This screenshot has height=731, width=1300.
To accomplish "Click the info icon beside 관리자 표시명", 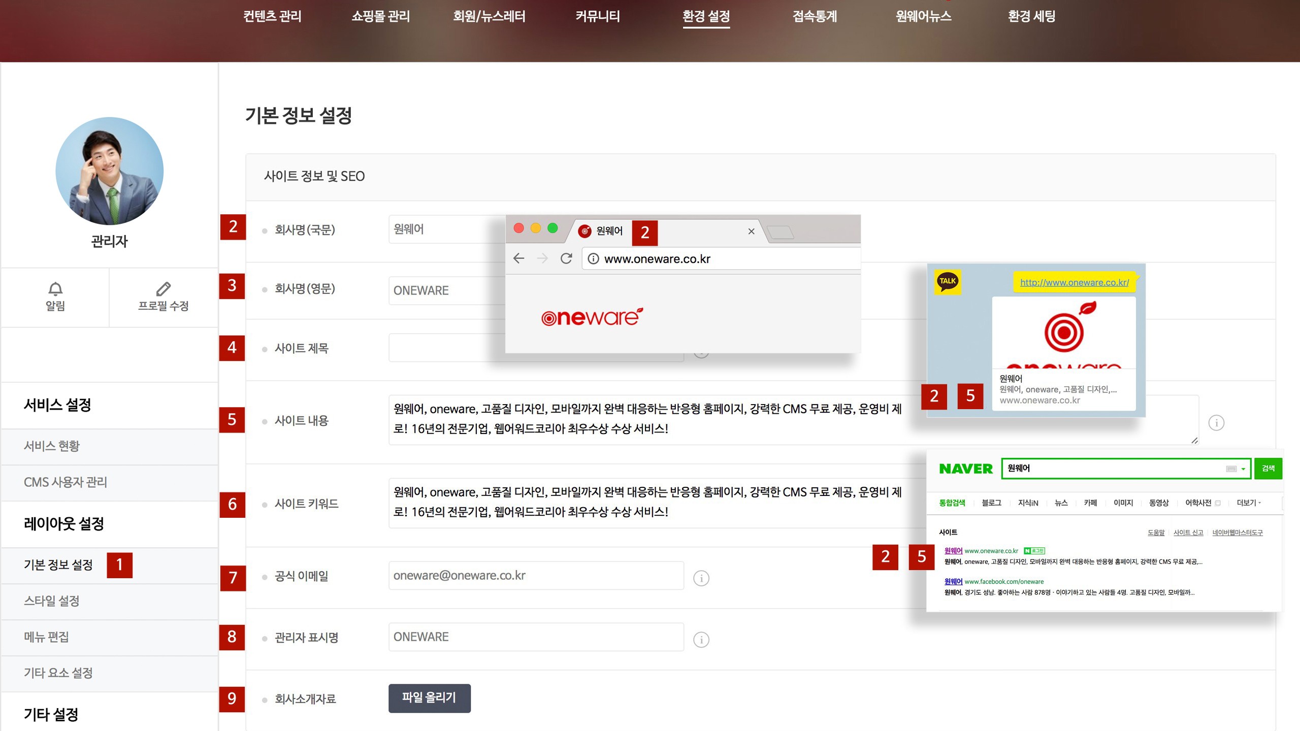I will (x=701, y=639).
